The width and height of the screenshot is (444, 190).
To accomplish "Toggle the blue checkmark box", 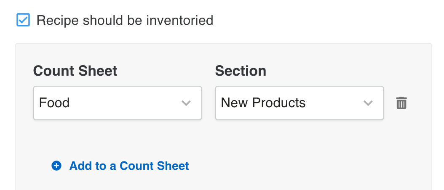I will tap(23, 20).
